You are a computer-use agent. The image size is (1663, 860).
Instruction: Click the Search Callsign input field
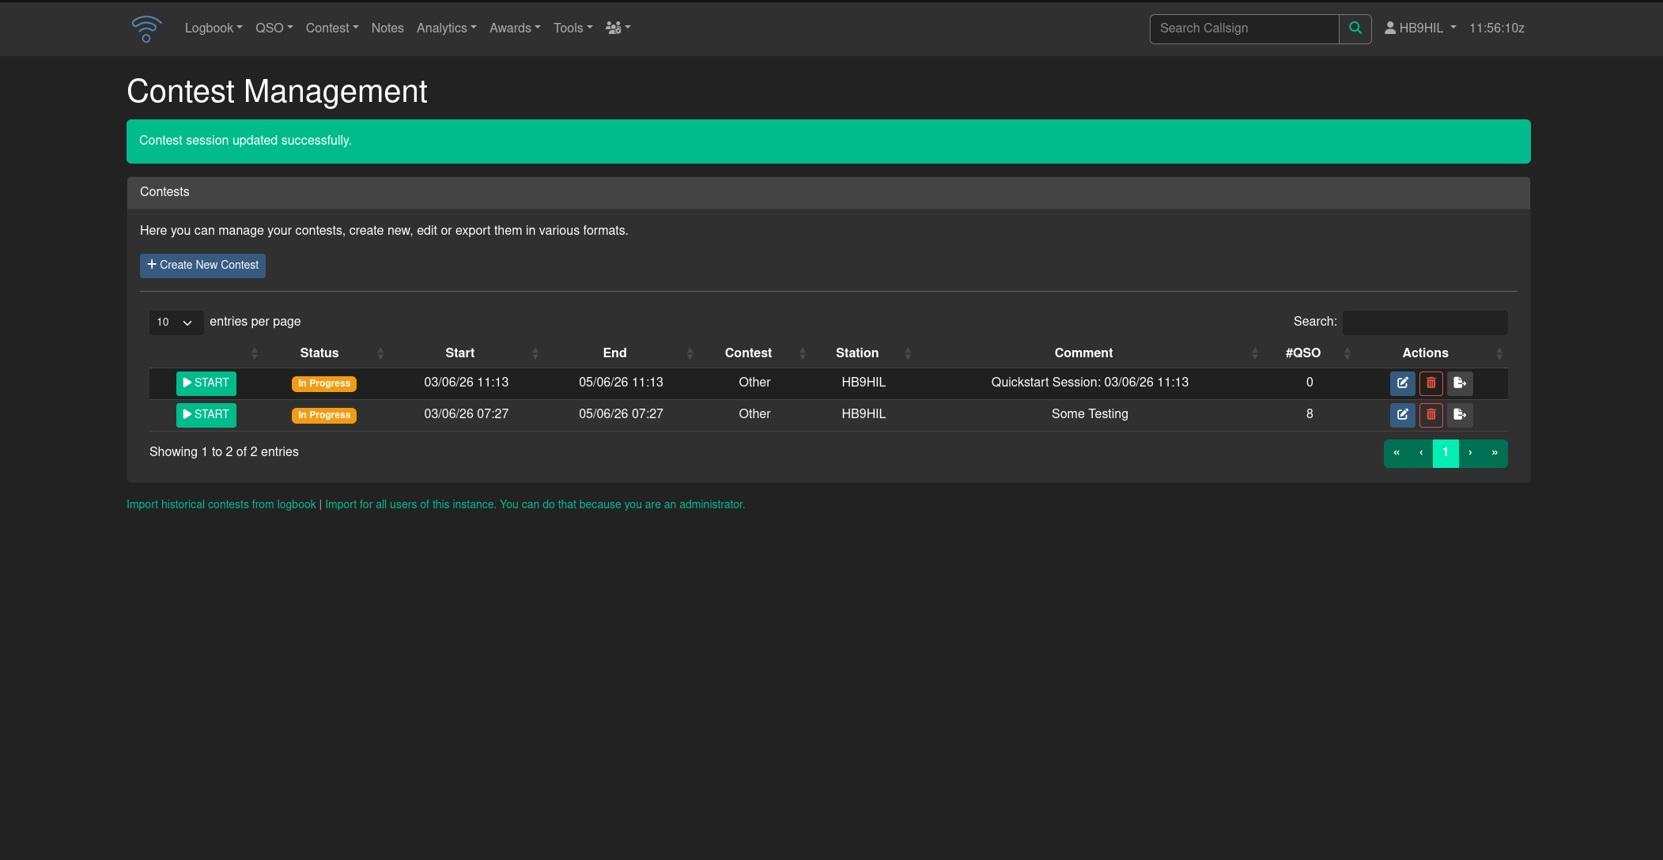(1244, 28)
